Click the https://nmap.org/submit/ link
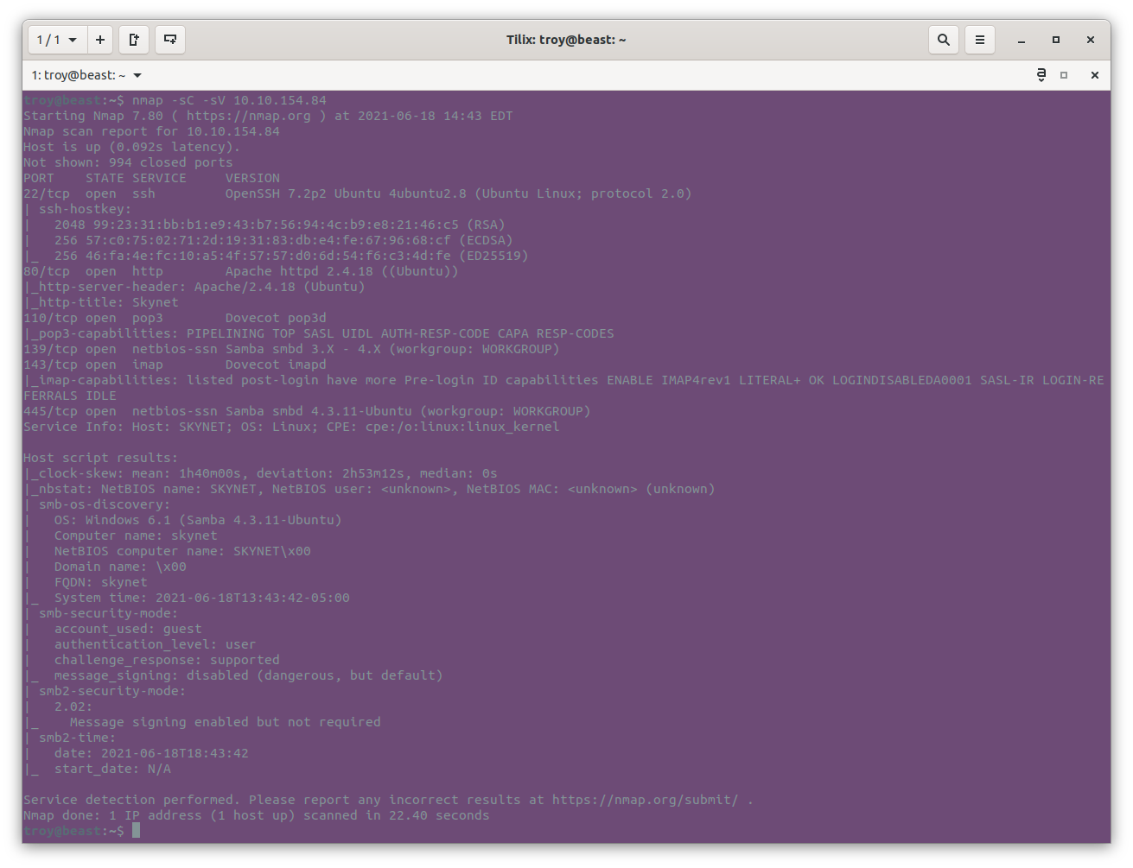This screenshot has width=1133, height=868. (x=646, y=800)
